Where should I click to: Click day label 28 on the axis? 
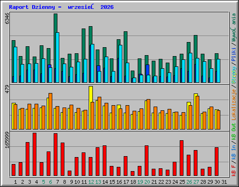coord(203,182)
